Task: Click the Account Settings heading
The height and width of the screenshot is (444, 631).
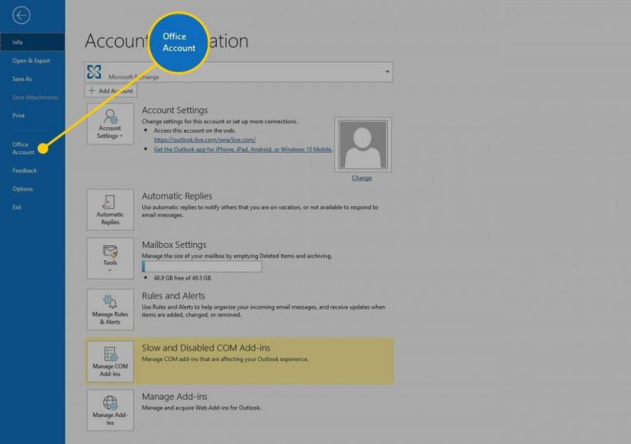Action: pos(175,110)
